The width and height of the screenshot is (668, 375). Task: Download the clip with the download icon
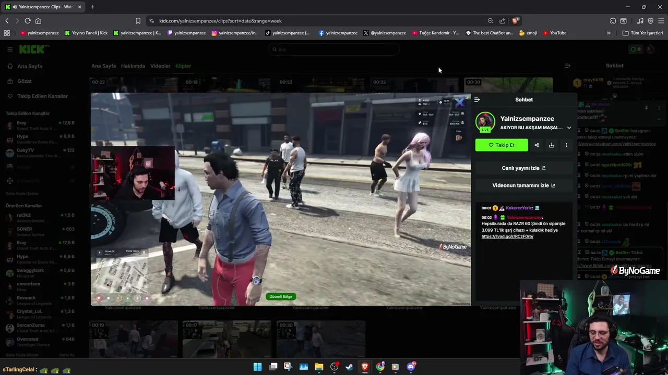point(552,145)
